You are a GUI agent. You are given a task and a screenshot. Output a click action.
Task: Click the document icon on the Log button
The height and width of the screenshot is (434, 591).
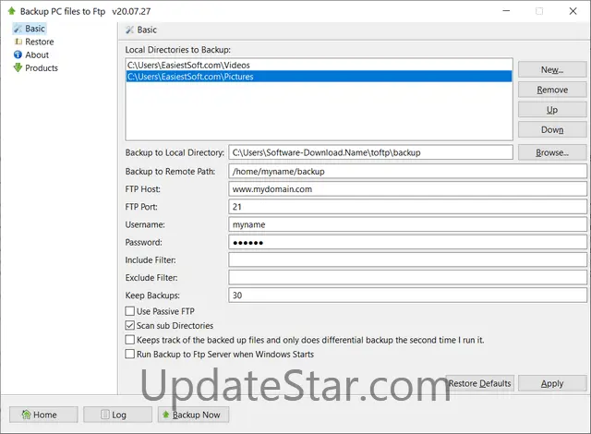click(x=105, y=415)
